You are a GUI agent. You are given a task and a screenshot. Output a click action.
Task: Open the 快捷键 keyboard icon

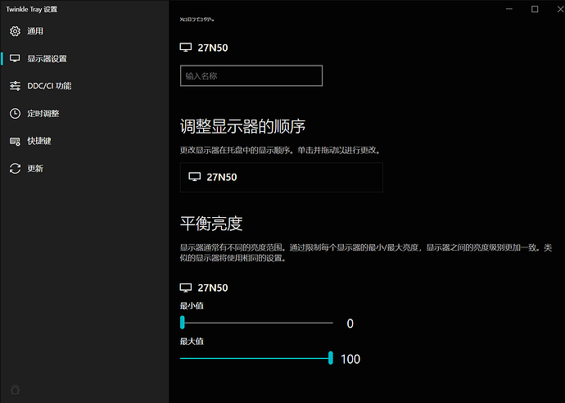(x=15, y=142)
